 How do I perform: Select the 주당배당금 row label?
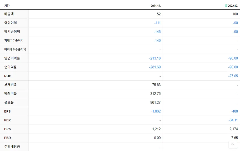pyautogui.click(x=12, y=147)
